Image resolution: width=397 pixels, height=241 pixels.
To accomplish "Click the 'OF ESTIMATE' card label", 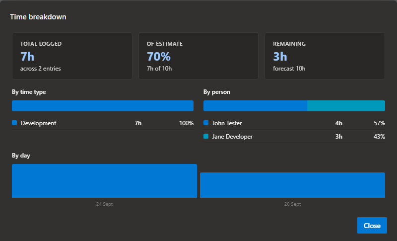I will [x=165, y=44].
